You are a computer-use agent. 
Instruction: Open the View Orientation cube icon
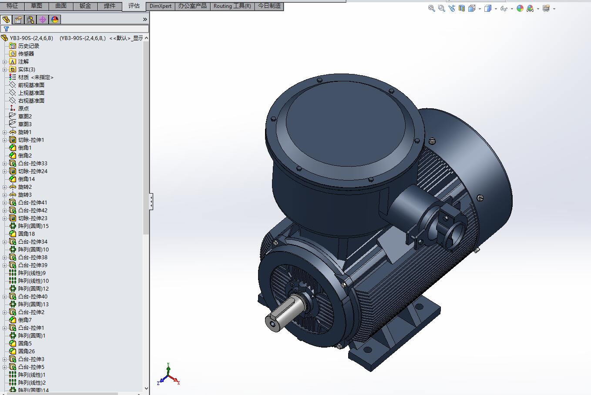pyautogui.click(x=472, y=8)
